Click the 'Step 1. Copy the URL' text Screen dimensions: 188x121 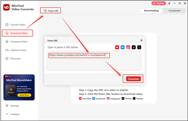pos(104,90)
